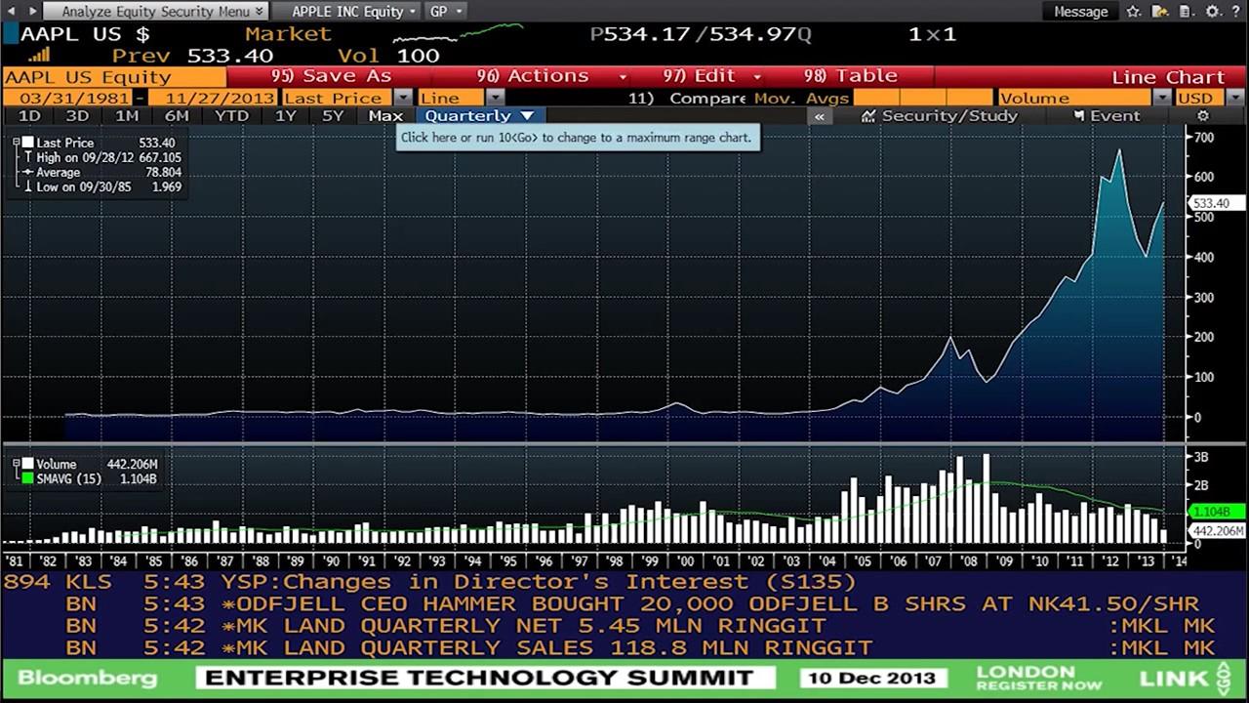Open the Event annotations panel
This screenshot has width=1249, height=703.
1109,115
